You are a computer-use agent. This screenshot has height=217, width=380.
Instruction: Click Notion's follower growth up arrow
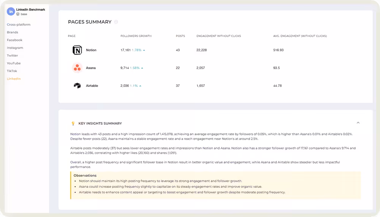tap(144, 50)
